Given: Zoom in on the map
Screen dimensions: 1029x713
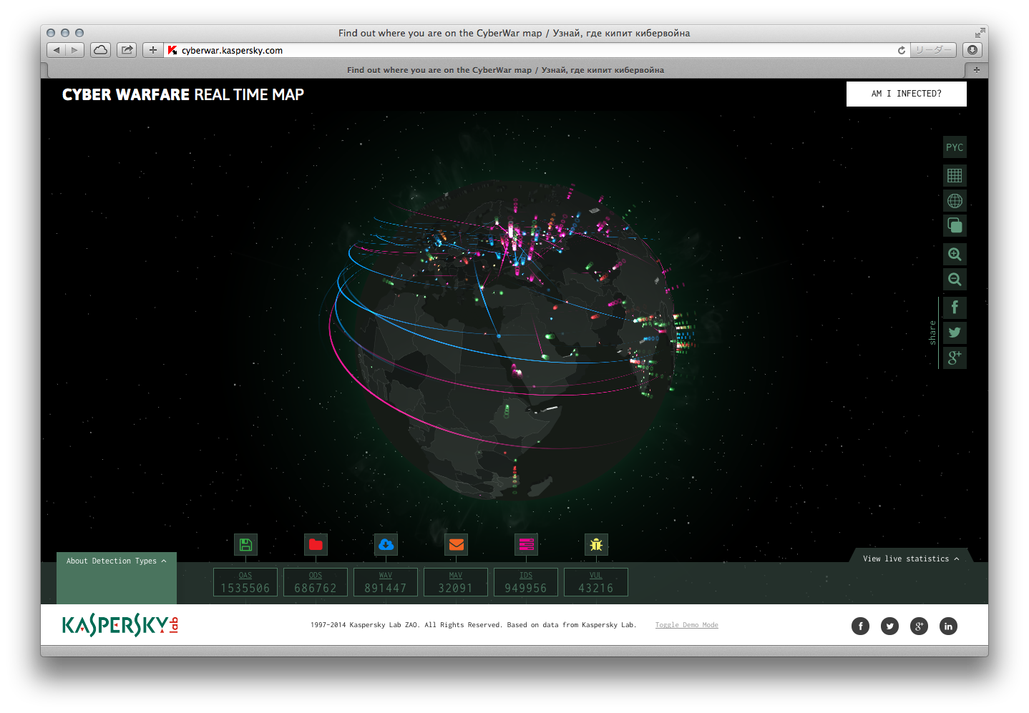Looking at the screenshot, I should pos(955,255).
